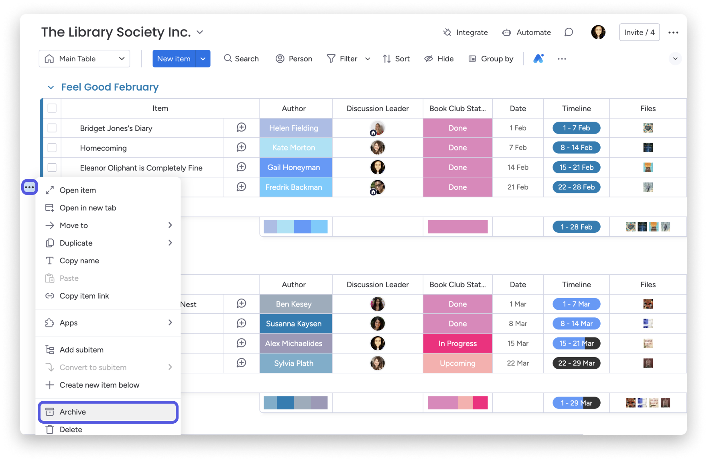
Task: Click the colorful AI assistant icon in toolbar
Action: pyautogui.click(x=538, y=59)
